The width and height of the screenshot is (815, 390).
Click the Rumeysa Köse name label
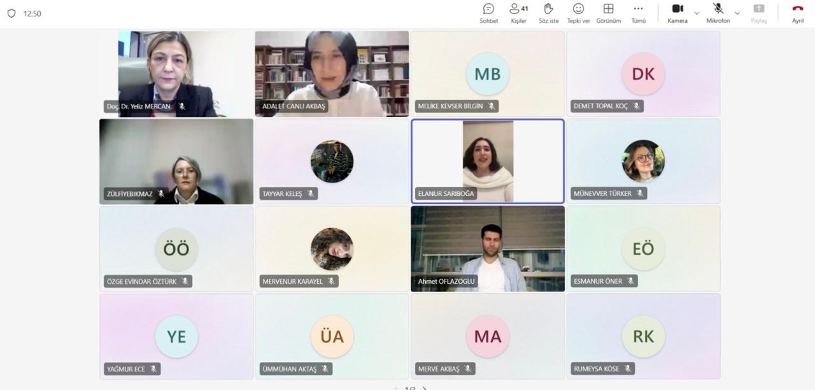[596, 369]
